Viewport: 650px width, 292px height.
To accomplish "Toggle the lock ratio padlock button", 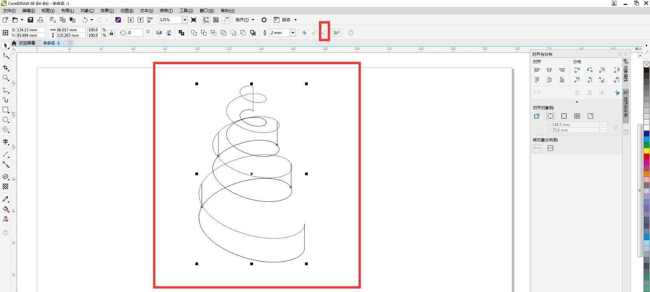I will point(111,33).
